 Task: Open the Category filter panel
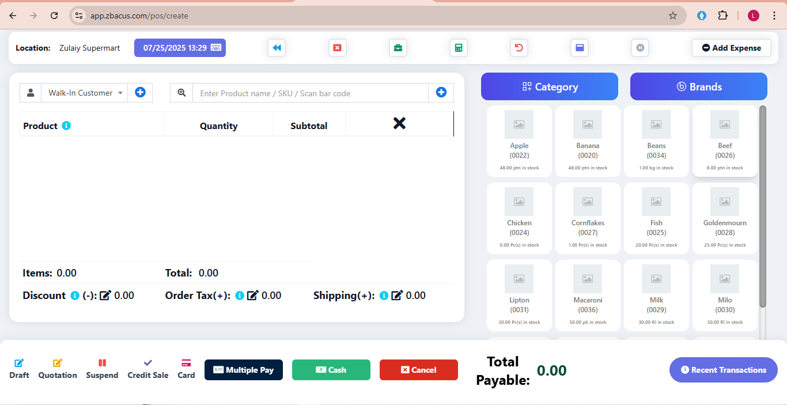(549, 86)
